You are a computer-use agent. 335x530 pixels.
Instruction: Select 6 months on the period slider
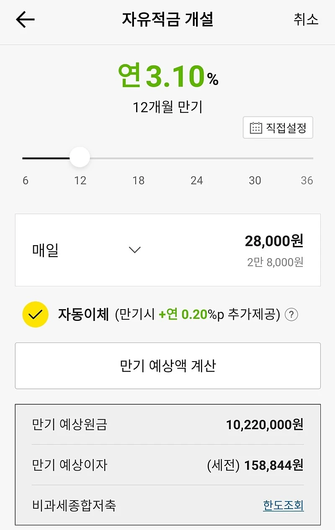point(26,181)
